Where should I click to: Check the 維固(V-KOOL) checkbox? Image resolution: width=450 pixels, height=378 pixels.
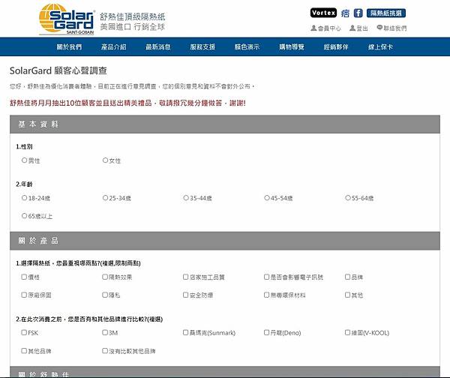347,332
